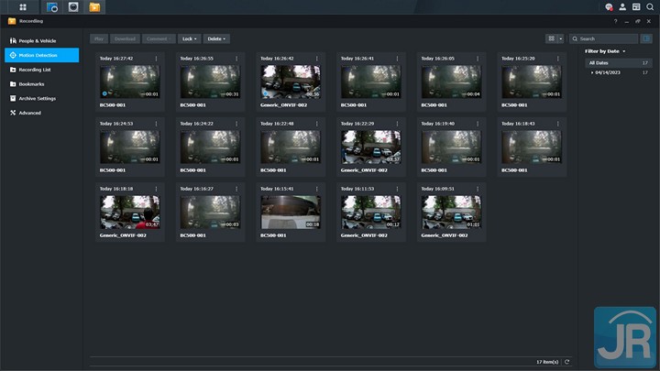
Task: Refresh the recording list
Action: coord(567,362)
